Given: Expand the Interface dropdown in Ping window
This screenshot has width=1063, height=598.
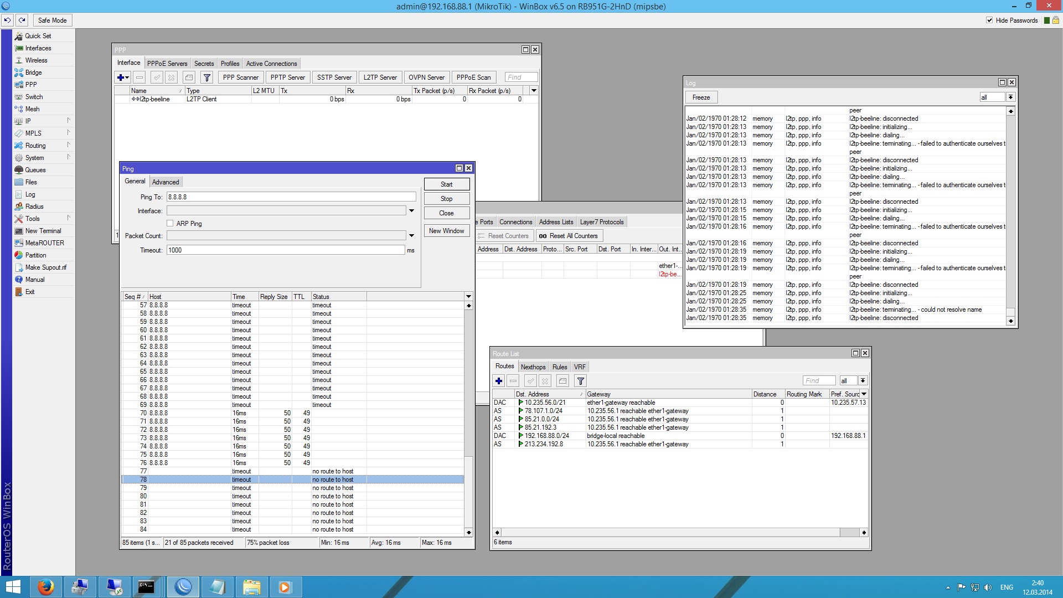Looking at the screenshot, I should click(x=411, y=211).
